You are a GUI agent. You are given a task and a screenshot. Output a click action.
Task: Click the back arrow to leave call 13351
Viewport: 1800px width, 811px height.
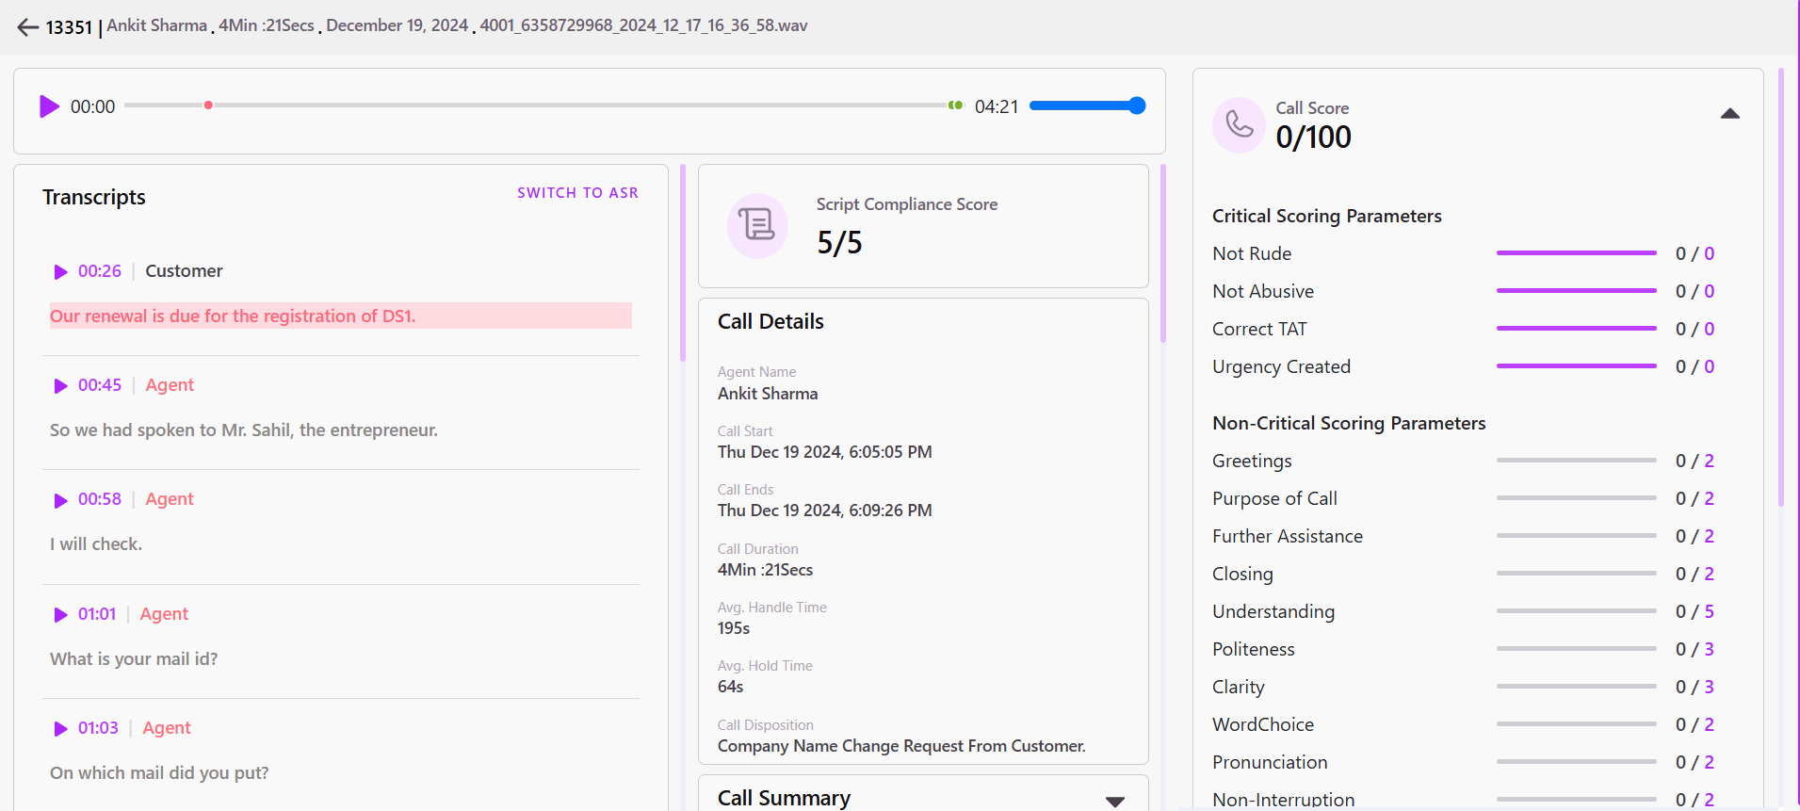(27, 27)
